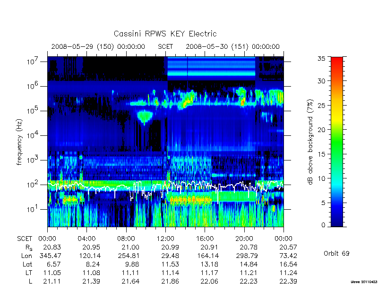Click the 'LT' row label
Viewport: 378px width, 284px height.
pos(29,273)
